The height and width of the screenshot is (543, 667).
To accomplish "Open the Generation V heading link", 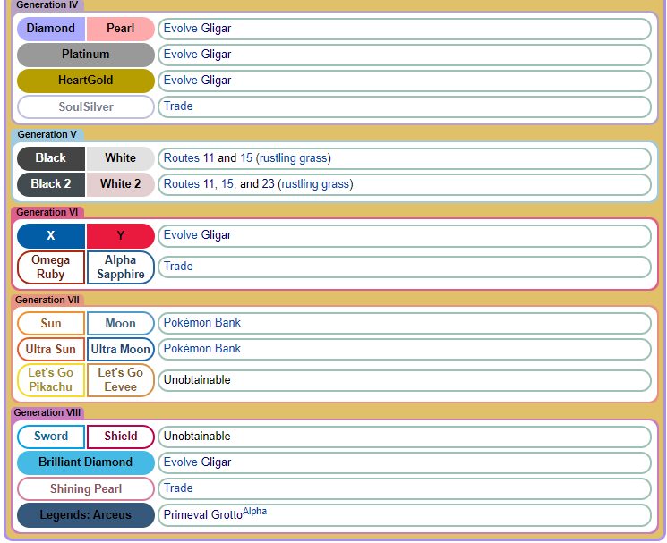I will 47,134.
